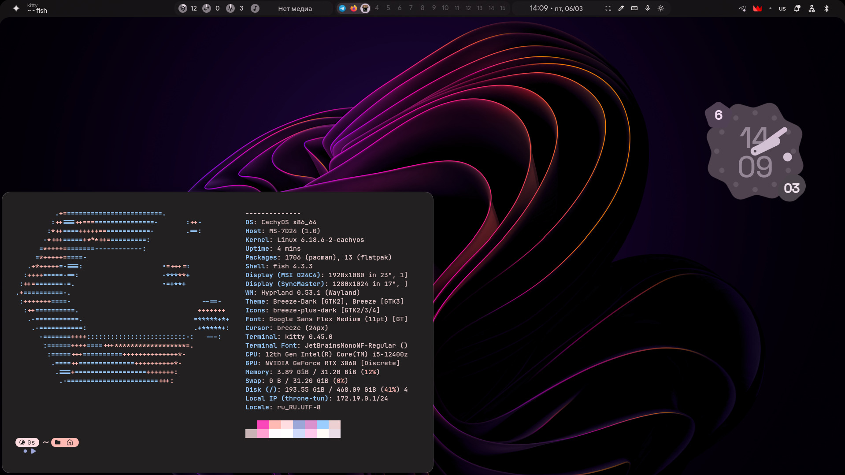Switch to workspace 10
The width and height of the screenshot is (845, 475).
tap(445, 8)
